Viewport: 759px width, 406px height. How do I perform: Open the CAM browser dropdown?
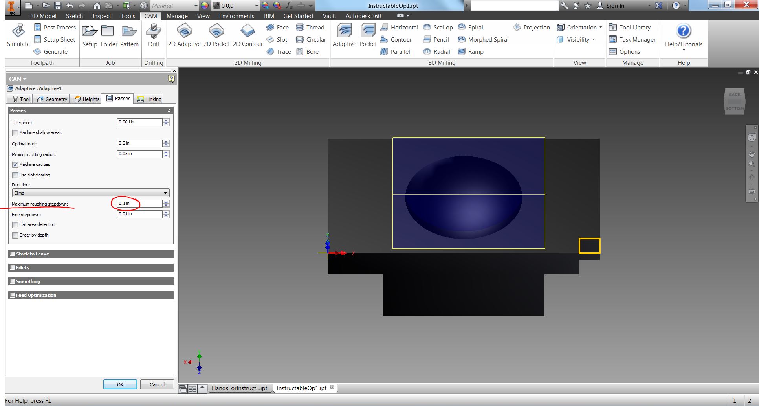coord(18,79)
